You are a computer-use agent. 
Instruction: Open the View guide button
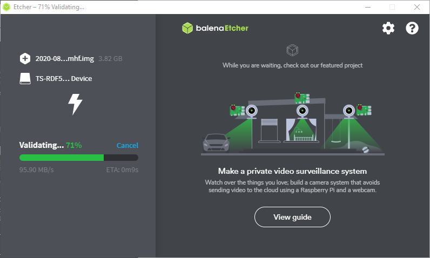292,217
